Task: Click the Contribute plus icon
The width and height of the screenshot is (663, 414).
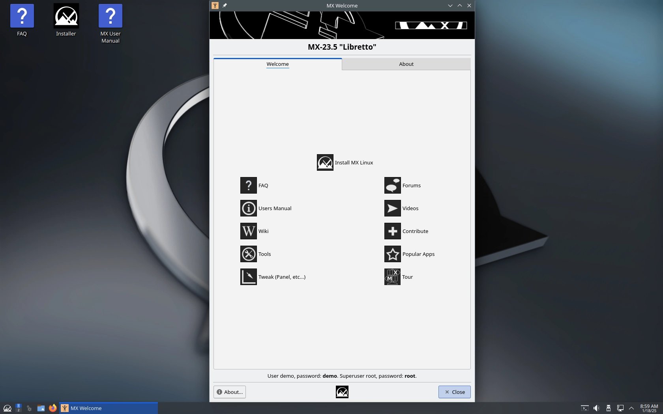Action: tap(392, 231)
